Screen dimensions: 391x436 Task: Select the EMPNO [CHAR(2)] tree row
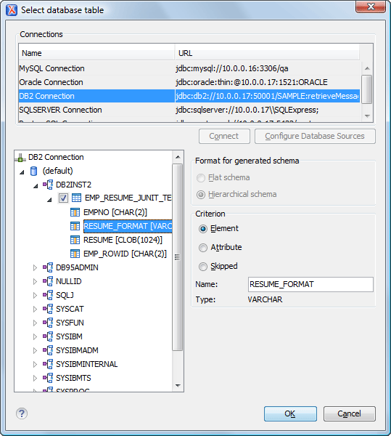(115, 212)
